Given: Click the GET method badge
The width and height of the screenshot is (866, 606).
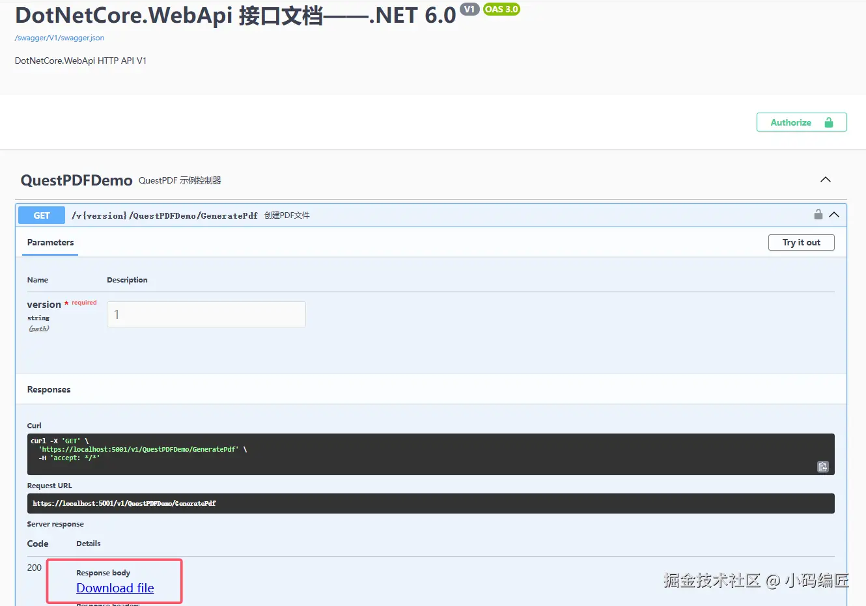Looking at the screenshot, I should coord(42,215).
